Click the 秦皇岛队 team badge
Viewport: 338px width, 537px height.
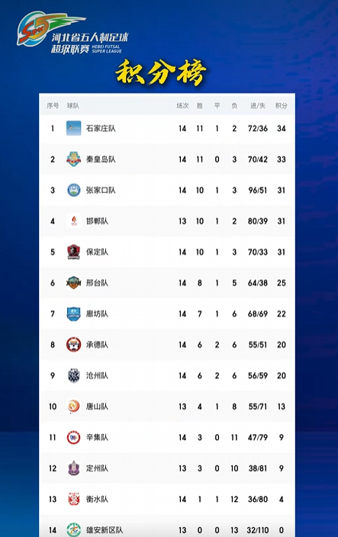73,159
